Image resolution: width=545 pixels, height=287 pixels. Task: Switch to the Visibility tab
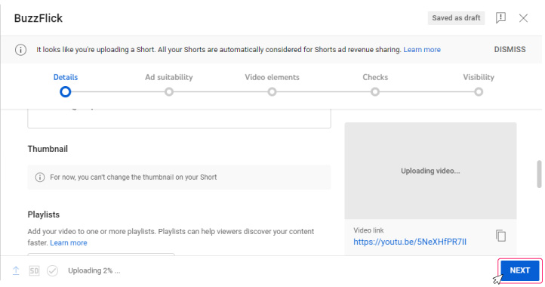pyautogui.click(x=479, y=77)
